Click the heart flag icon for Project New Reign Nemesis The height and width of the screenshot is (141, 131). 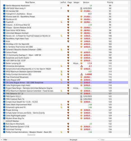click(68, 88)
